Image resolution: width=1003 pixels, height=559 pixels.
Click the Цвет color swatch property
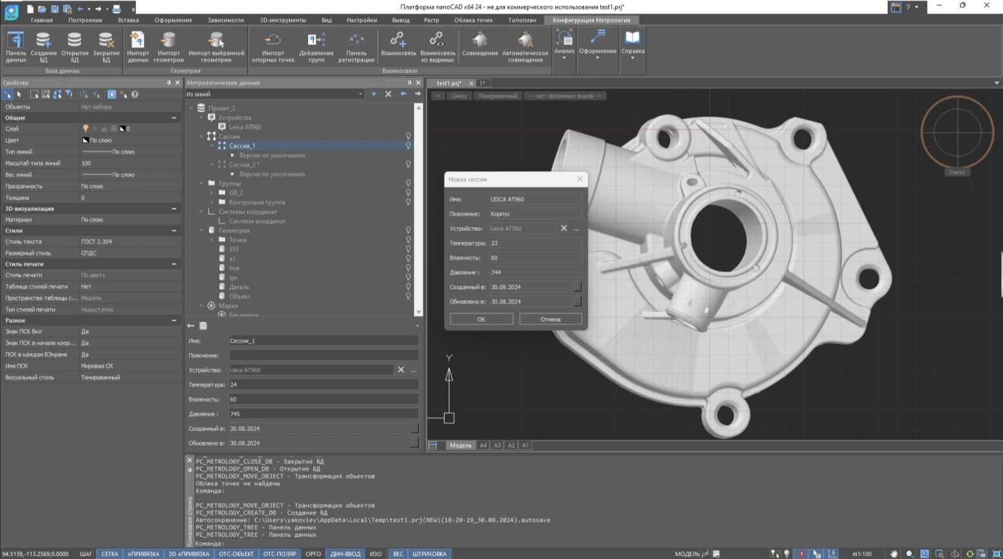pos(86,140)
